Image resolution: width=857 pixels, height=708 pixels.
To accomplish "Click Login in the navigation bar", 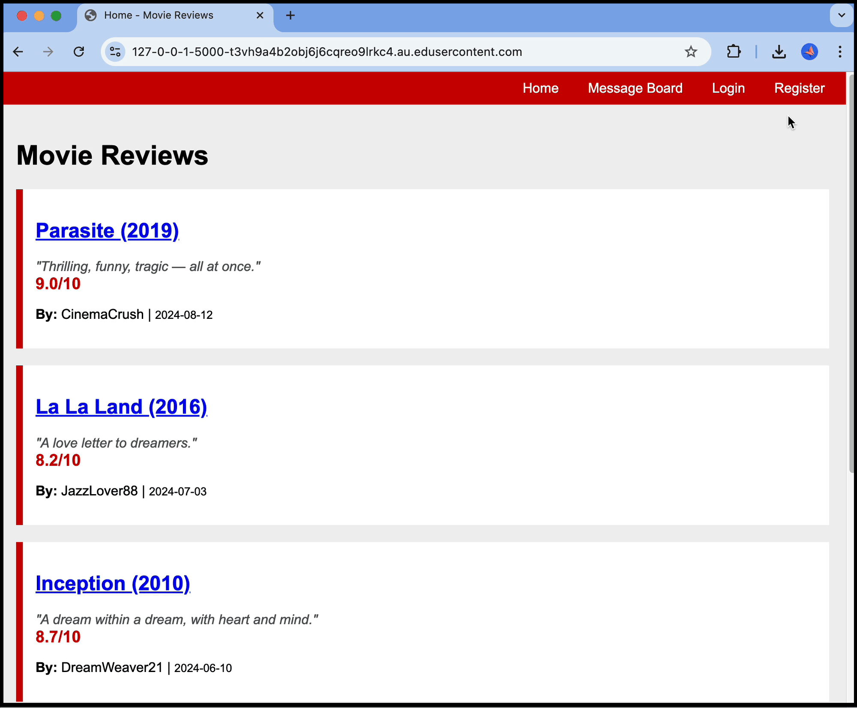I will 728,88.
